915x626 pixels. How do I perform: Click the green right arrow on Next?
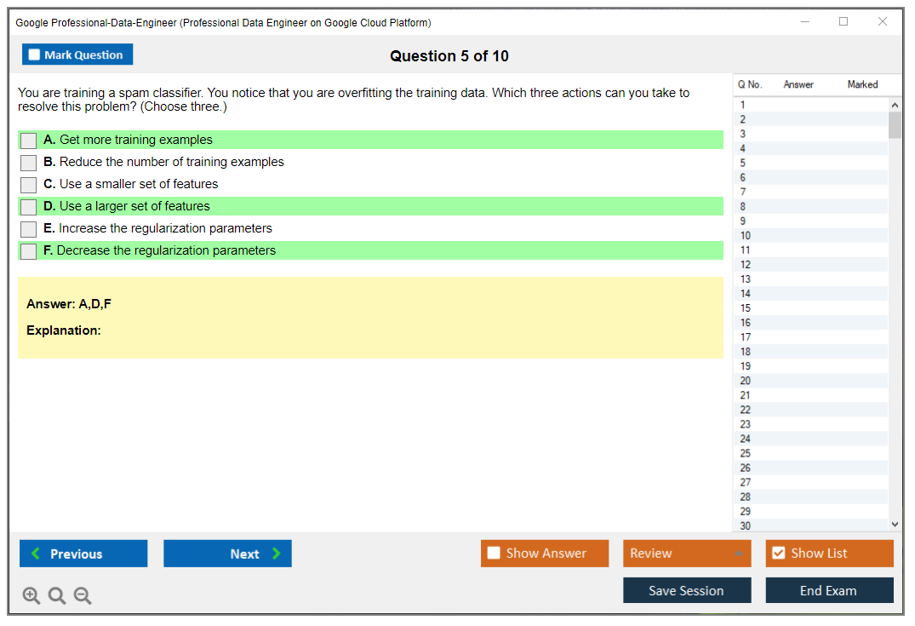pyautogui.click(x=277, y=554)
